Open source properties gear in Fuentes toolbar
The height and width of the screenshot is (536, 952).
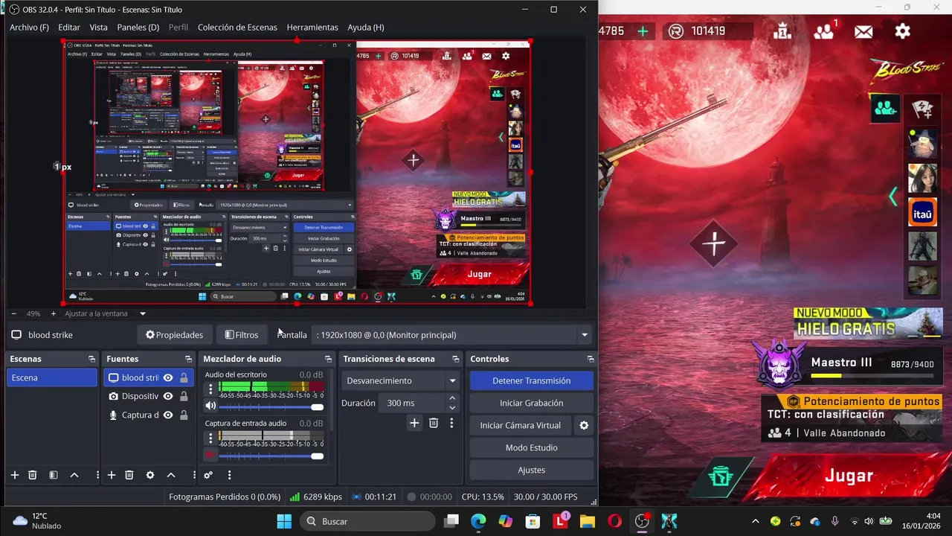tap(150, 475)
